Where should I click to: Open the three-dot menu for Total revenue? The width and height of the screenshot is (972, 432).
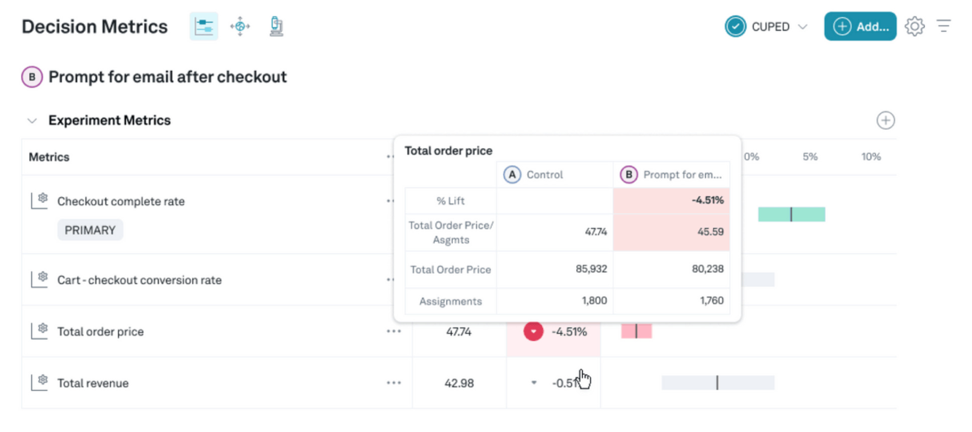(x=394, y=383)
